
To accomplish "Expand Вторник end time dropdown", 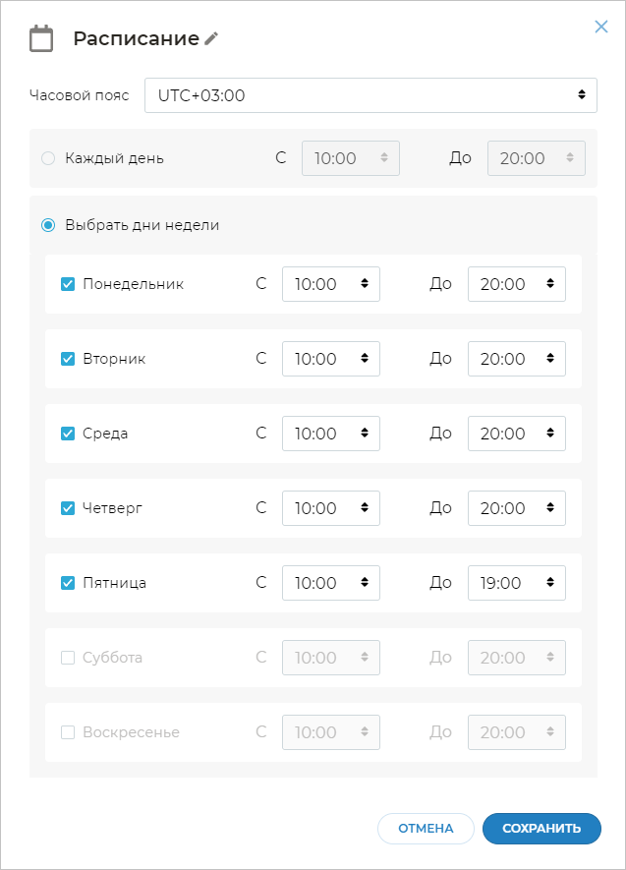I will [516, 359].
